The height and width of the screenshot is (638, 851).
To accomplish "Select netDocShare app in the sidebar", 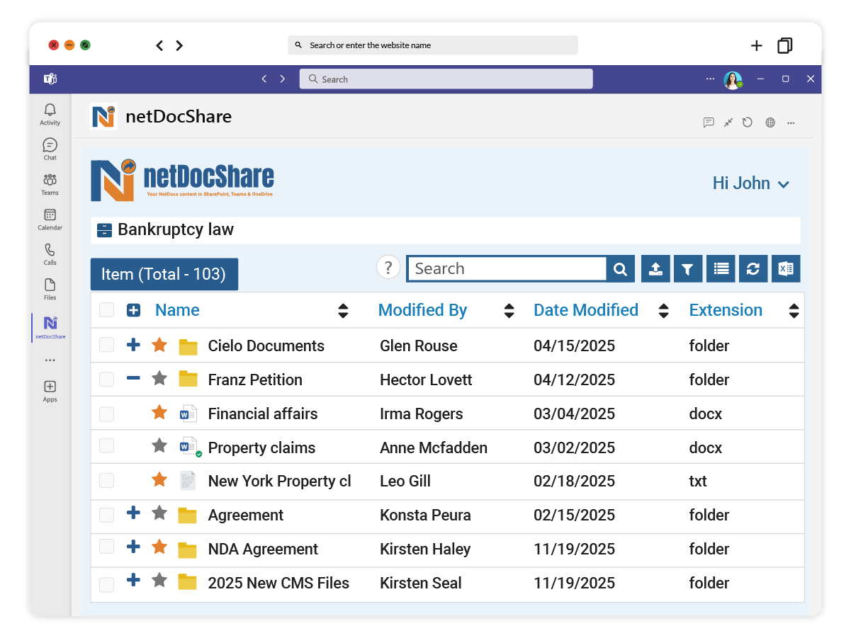I will click(50, 327).
